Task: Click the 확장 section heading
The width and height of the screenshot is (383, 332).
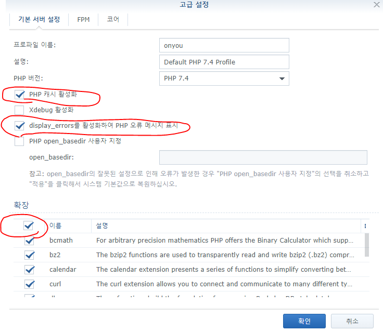Action: [x=21, y=205]
